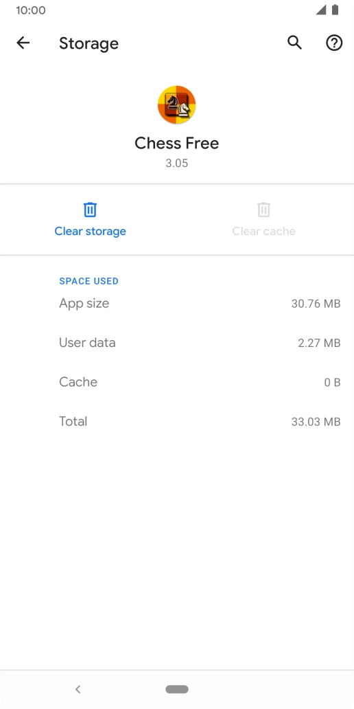Tap the Storage page title
Image resolution: width=354 pixels, height=709 pixels.
[x=89, y=43]
